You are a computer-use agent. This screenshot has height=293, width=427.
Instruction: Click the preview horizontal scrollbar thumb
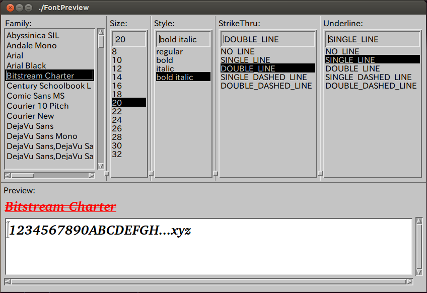208,281
